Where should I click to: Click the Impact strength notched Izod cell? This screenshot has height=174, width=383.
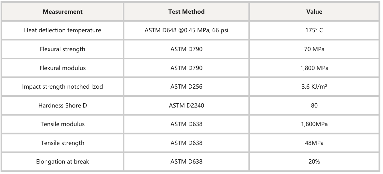click(x=63, y=87)
